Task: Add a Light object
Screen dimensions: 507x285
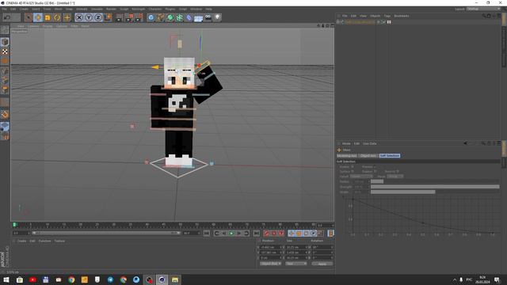Action: coord(217,17)
